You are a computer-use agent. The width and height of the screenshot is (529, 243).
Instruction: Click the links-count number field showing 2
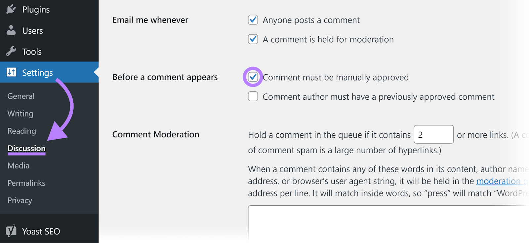click(x=433, y=134)
